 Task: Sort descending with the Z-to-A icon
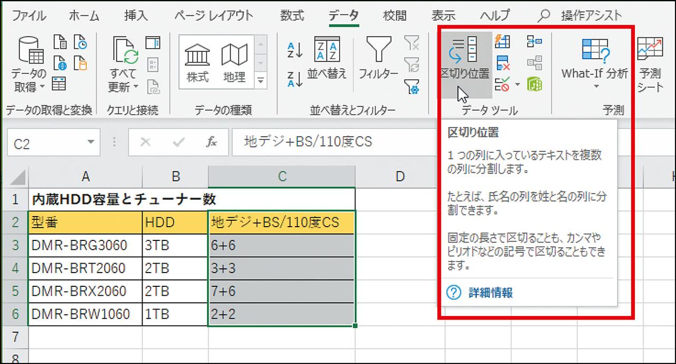coord(295,79)
